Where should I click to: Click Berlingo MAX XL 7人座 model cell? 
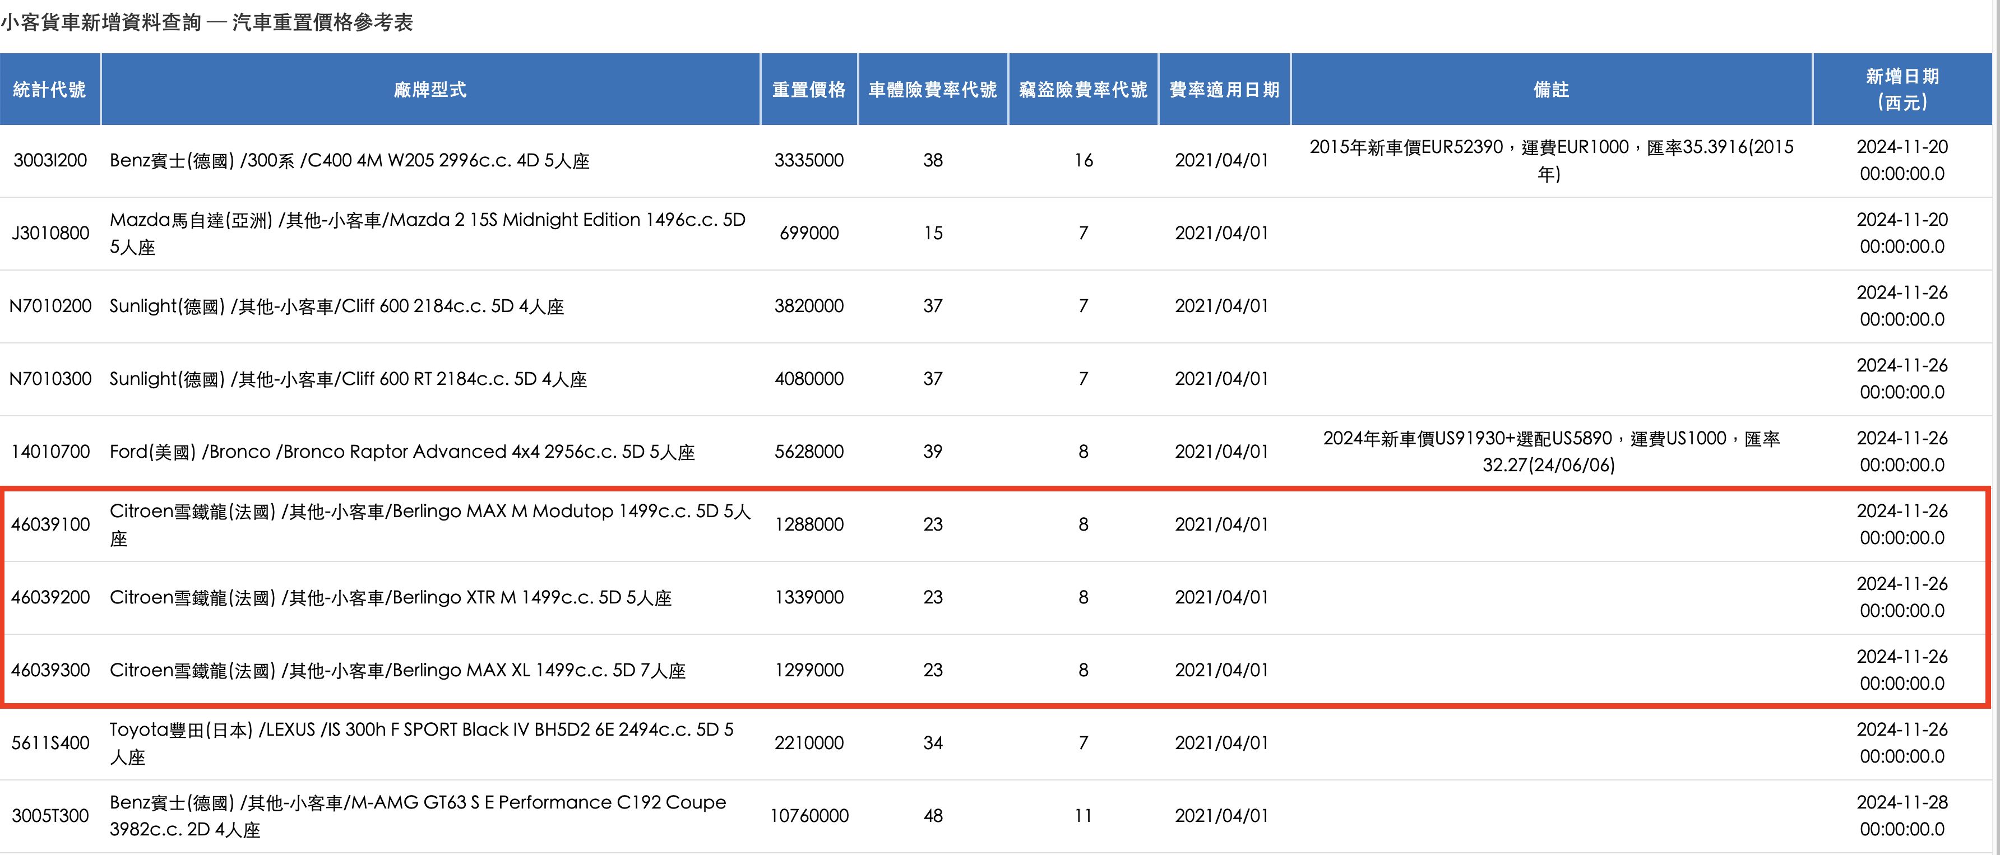397,671
